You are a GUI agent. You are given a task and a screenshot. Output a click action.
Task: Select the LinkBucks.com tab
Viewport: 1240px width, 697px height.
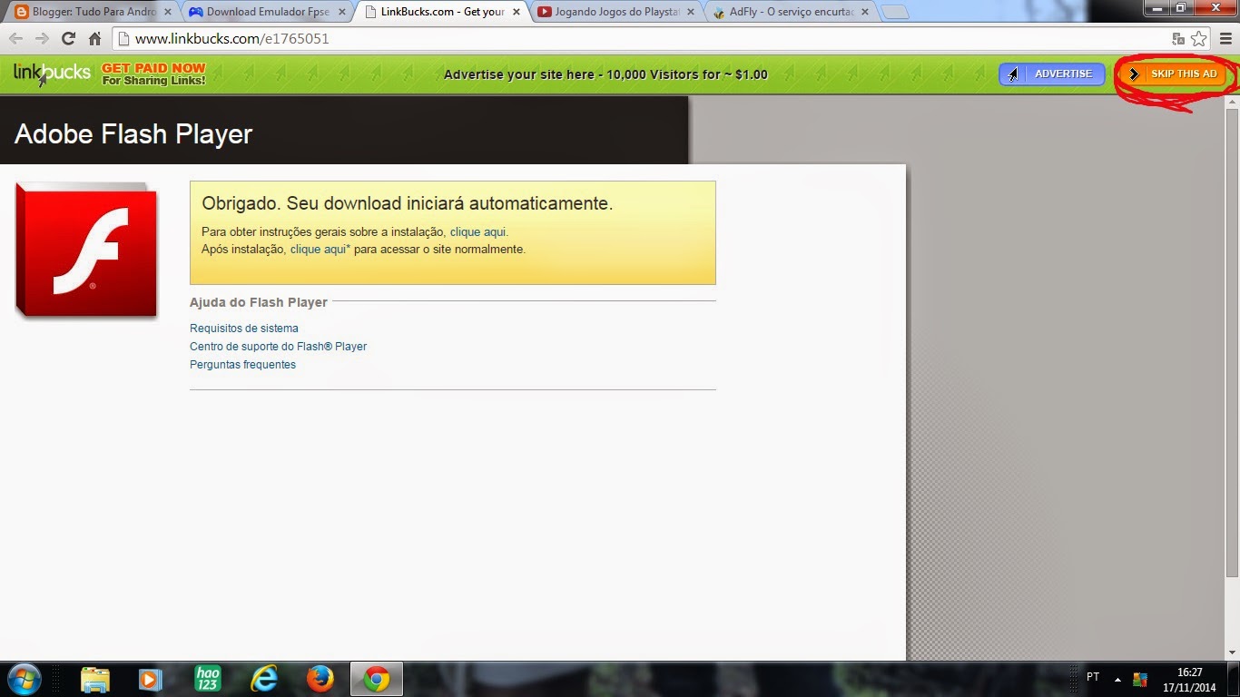click(x=442, y=12)
